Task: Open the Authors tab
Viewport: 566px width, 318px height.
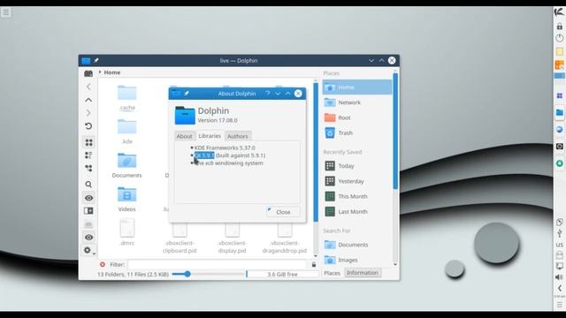Action: coord(238,136)
